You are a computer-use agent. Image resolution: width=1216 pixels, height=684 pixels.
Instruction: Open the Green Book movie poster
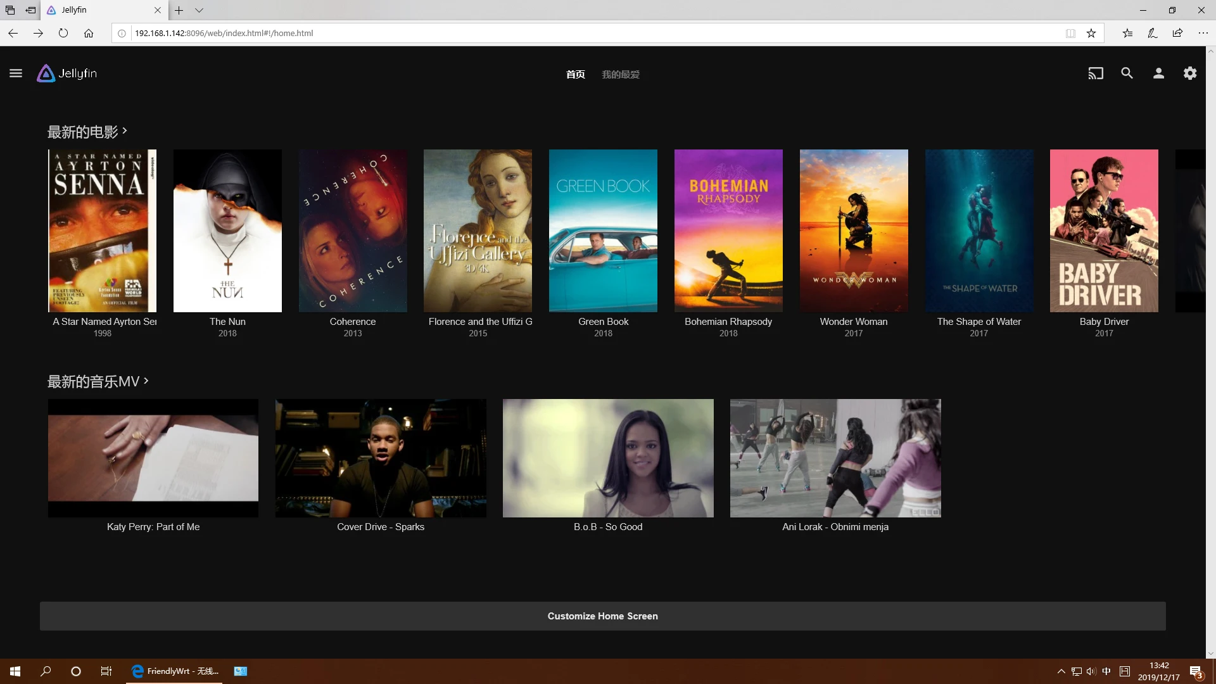point(603,231)
